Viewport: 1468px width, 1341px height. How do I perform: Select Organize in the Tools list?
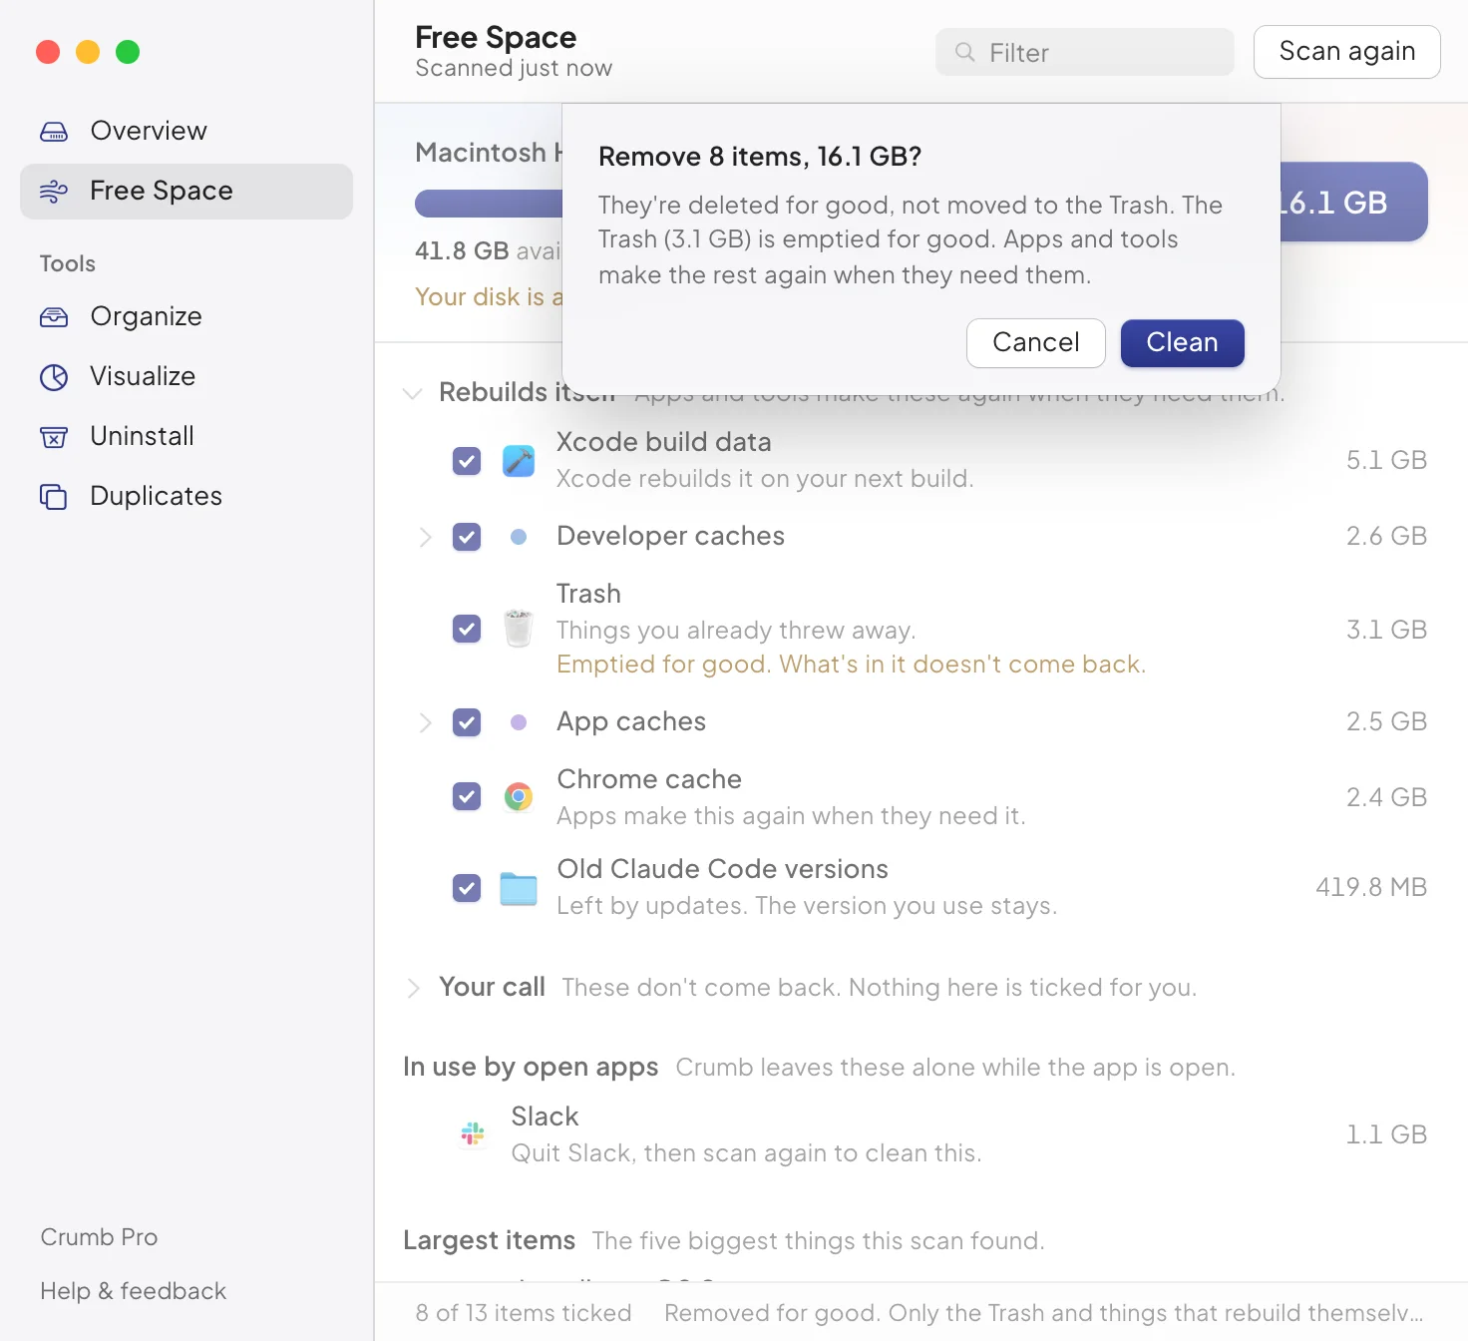click(x=186, y=316)
